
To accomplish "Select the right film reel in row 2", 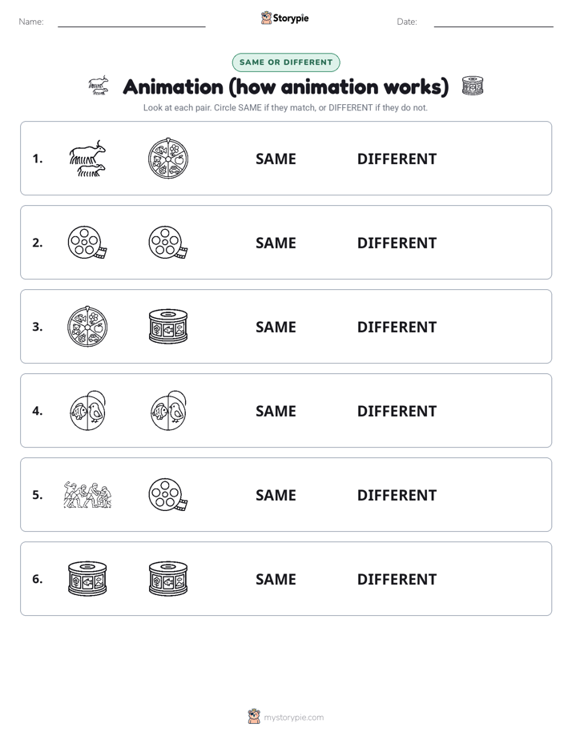I will [x=168, y=243].
